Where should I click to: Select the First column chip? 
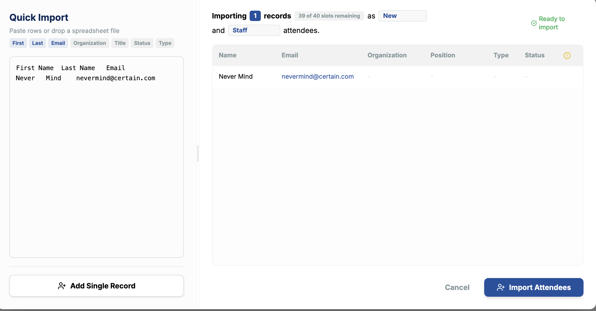18,43
